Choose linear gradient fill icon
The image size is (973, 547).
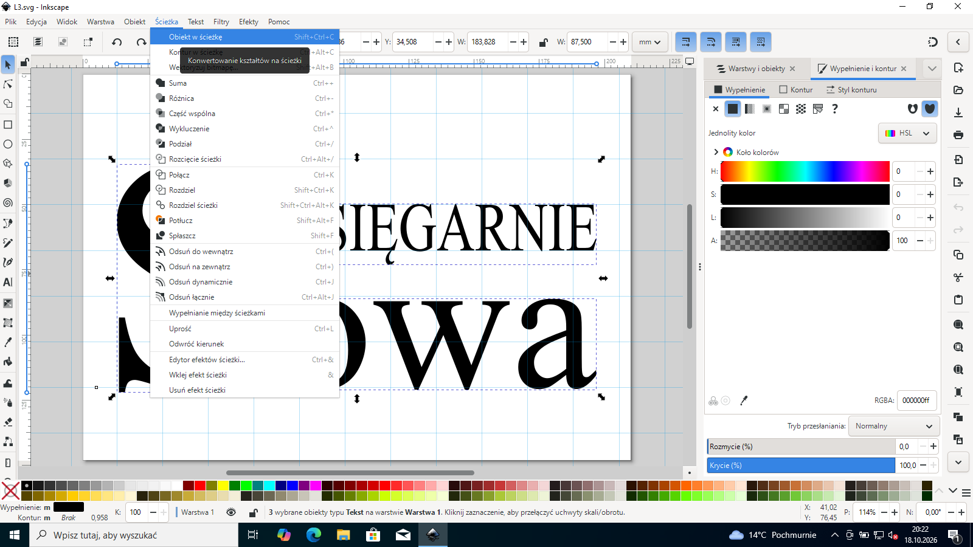750,109
